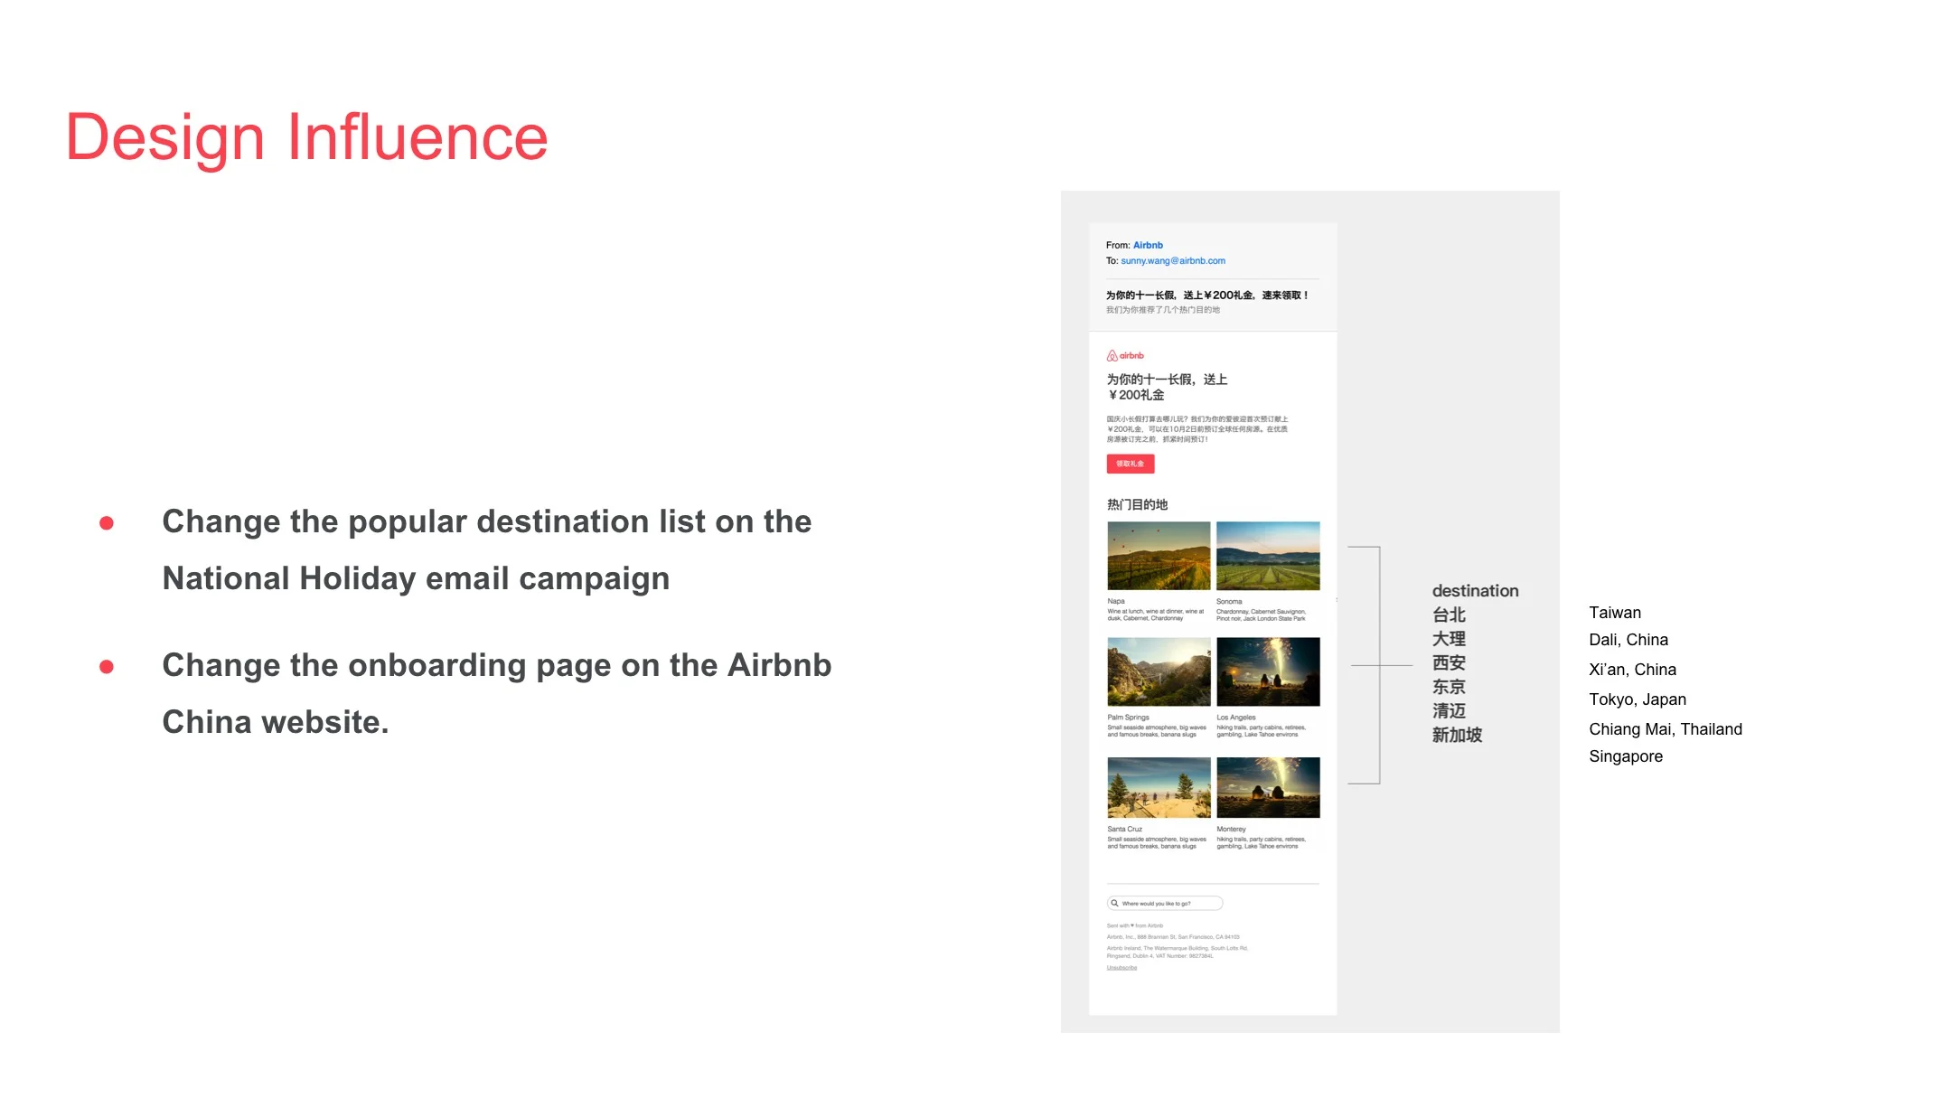Select the Sonoma destination thumbnail
This screenshot has height=1098, width=1952.
click(x=1268, y=556)
